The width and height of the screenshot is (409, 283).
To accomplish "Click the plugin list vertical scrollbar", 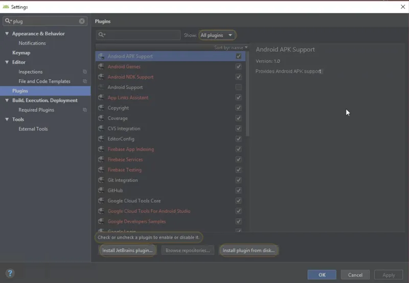I will tap(247, 94).
